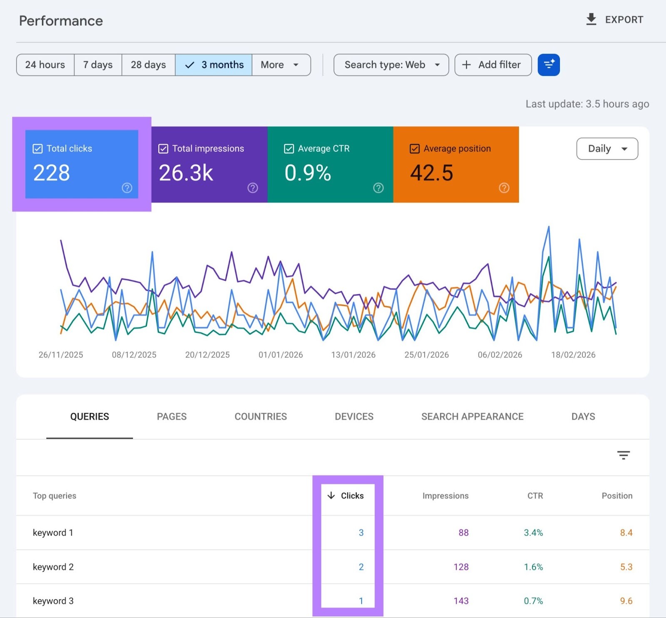The image size is (666, 618).
Task: Click the clicks value for keyword 1
Action: (361, 532)
